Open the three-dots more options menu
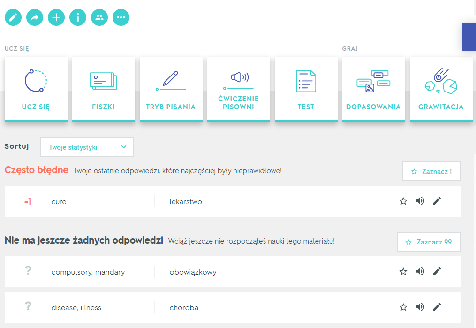This screenshot has width=476, height=328. coord(121,18)
